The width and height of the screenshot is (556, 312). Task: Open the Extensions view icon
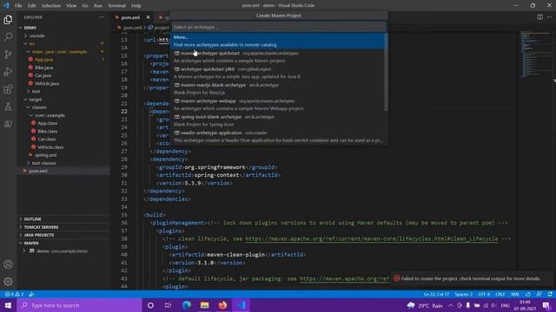pos(8,89)
